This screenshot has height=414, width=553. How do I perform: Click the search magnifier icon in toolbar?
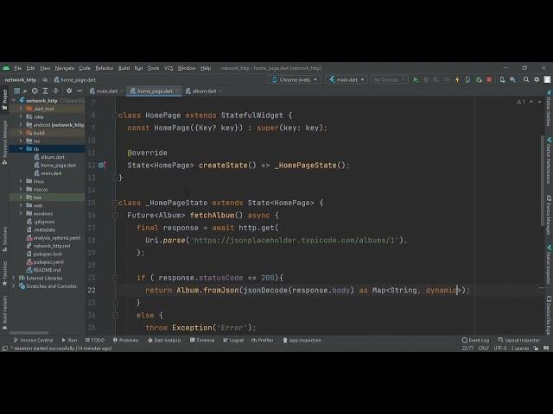tap(526, 80)
